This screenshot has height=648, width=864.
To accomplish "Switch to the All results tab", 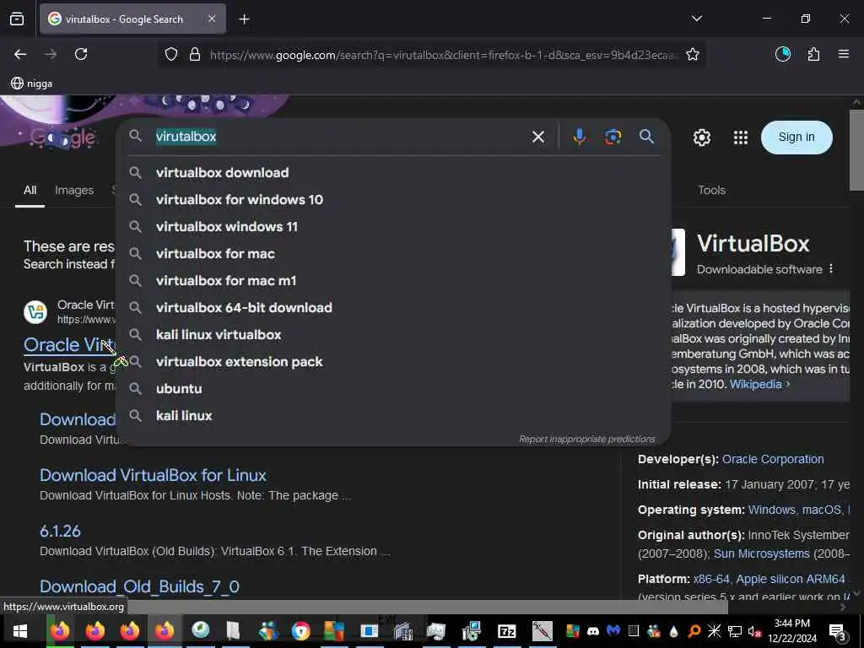I will 30,190.
